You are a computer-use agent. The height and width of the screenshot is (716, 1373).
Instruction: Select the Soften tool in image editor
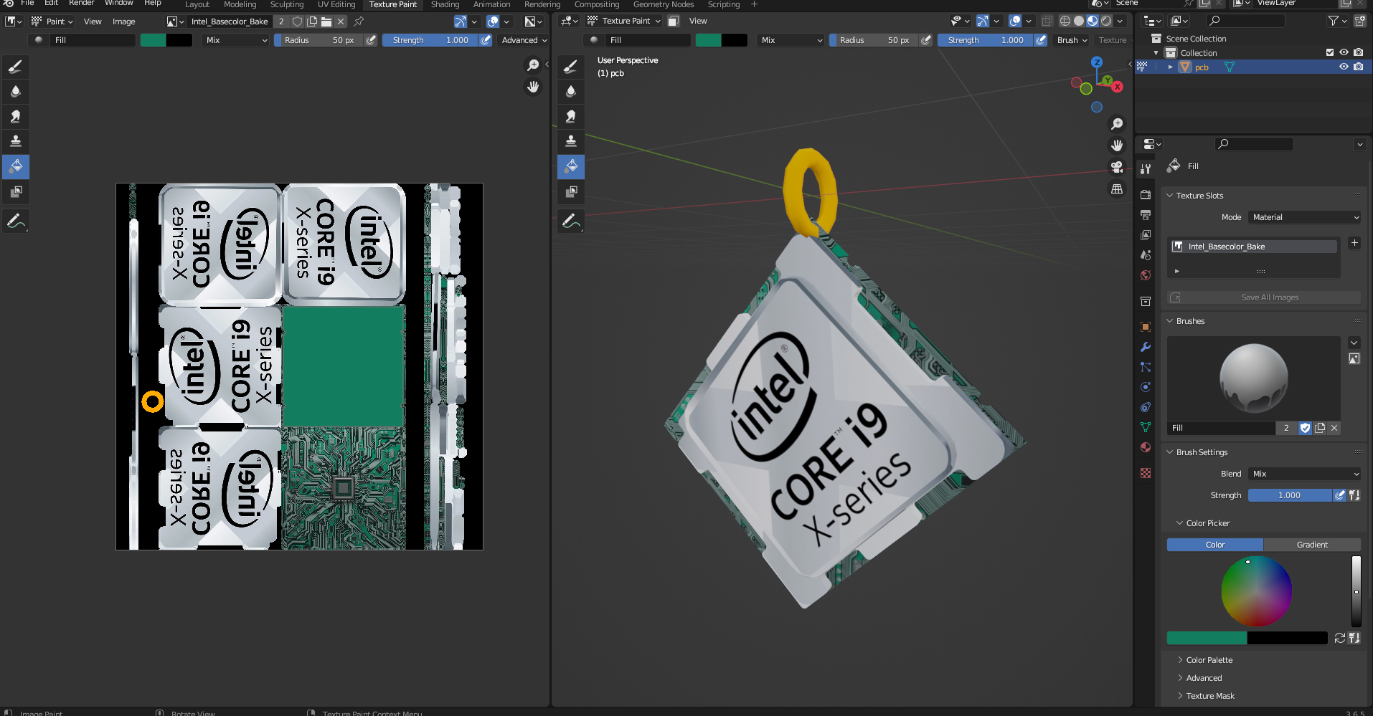pyautogui.click(x=16, y=92)
